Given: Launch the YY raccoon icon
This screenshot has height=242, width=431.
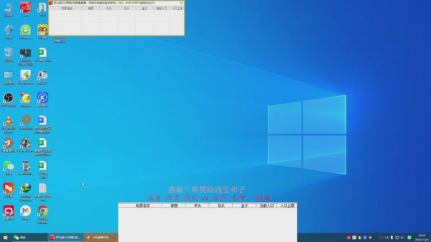Looking at the screenshot, I should click(43, 32).
